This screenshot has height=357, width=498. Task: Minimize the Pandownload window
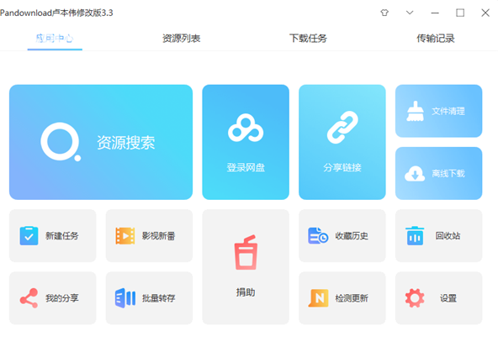pyautogui.click(x=435, y=13)
